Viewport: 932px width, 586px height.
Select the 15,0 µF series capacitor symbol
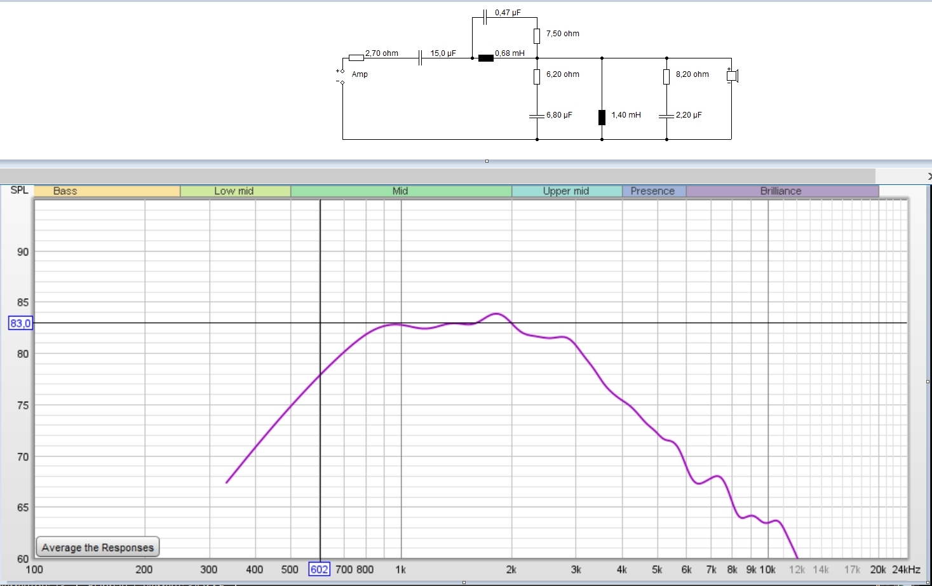pyautogui.click(x=421, y=58)
